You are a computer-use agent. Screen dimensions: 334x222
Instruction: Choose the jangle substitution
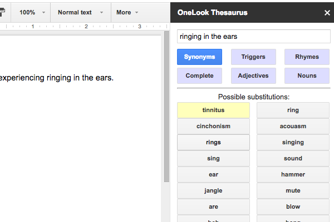(x=213, y=191)
